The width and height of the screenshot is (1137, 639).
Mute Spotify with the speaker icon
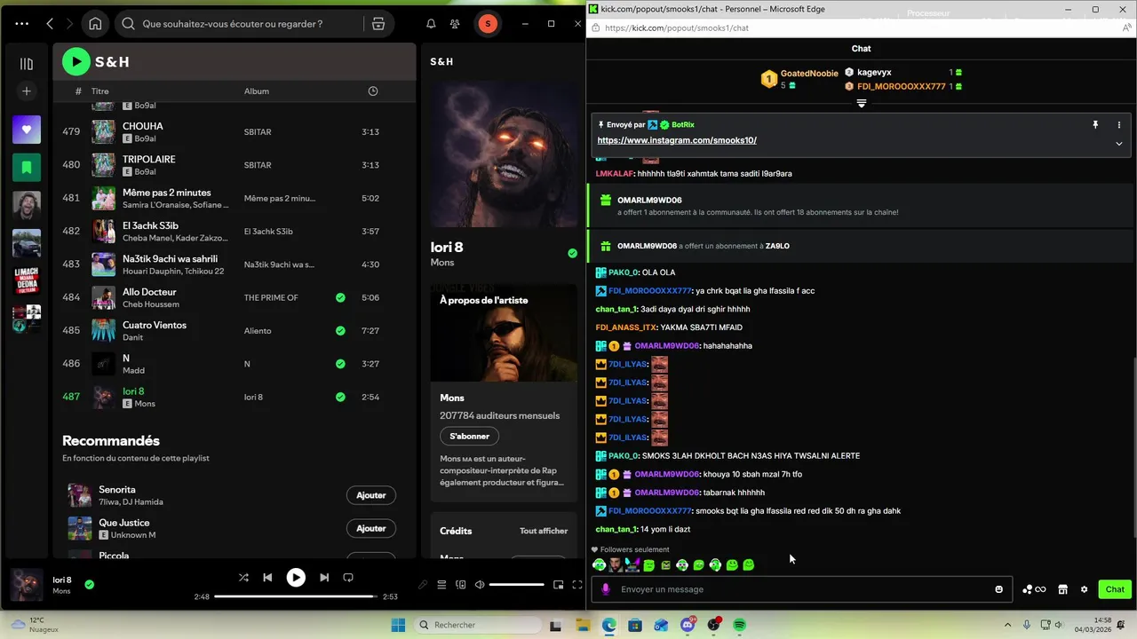coord(480,585)
